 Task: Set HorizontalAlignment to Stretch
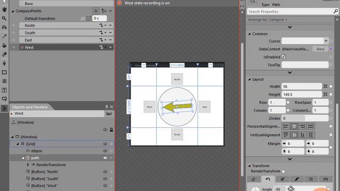tap(311, 126)
